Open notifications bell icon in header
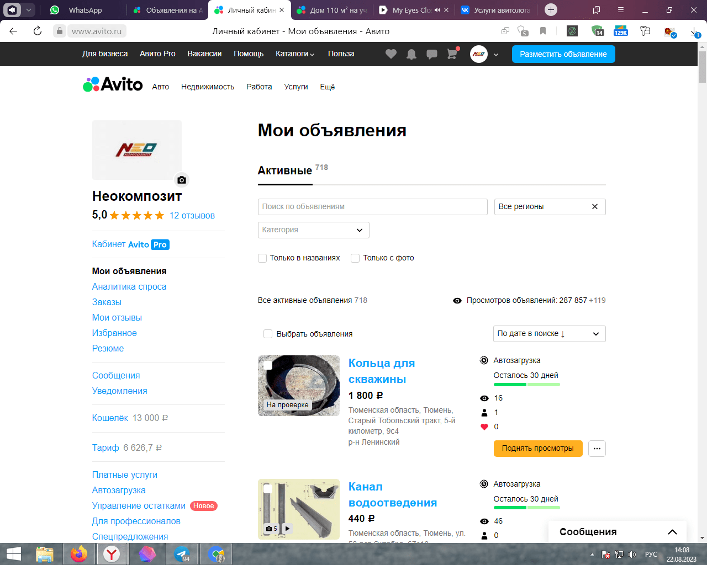This screenshot has height=565, width=707. pos(411,54)
